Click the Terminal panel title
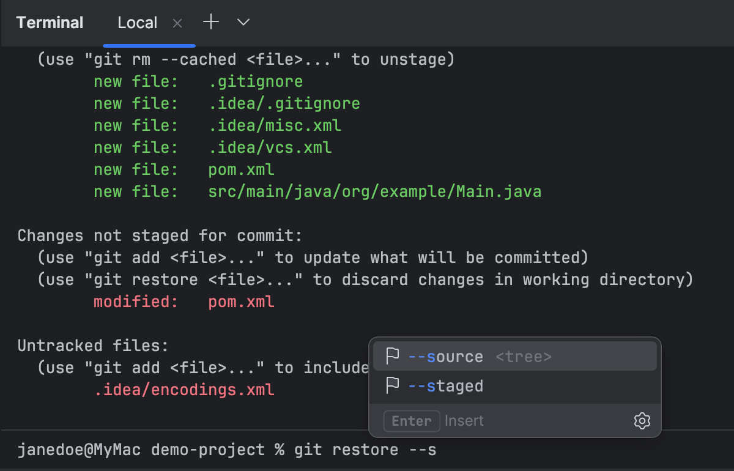The width and height of the screenshot is (734, 471). pyautogui.click(x=50, y=22)
